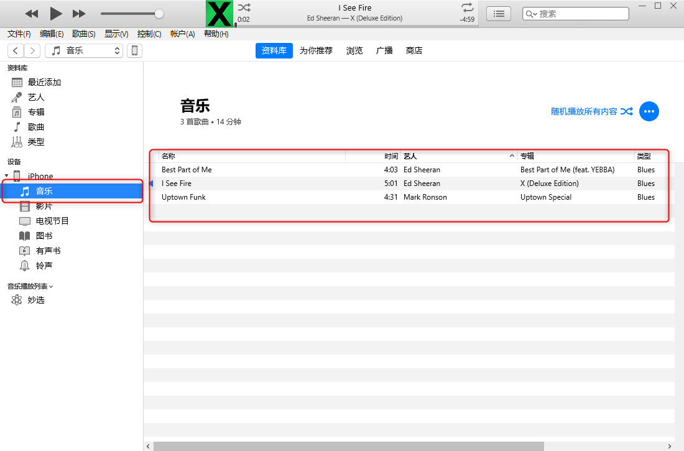Switch to the 浏览 tab
This screenshot has height=451, width=684.
pyautogui.click(x=354, y=50)
